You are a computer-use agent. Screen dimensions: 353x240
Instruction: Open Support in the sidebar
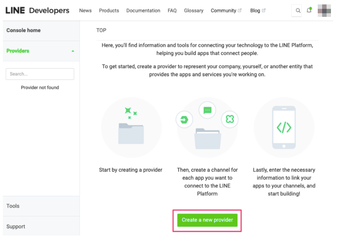[x=41, y=226]
